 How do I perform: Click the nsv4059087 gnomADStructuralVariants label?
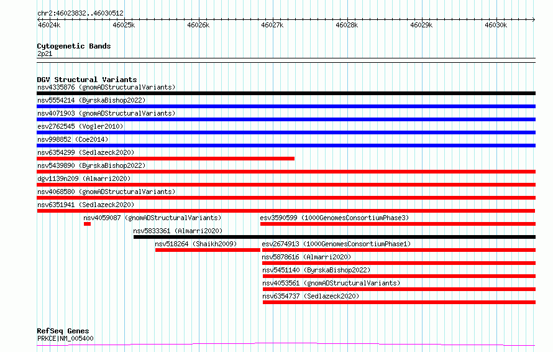click(x=152, y=218)
